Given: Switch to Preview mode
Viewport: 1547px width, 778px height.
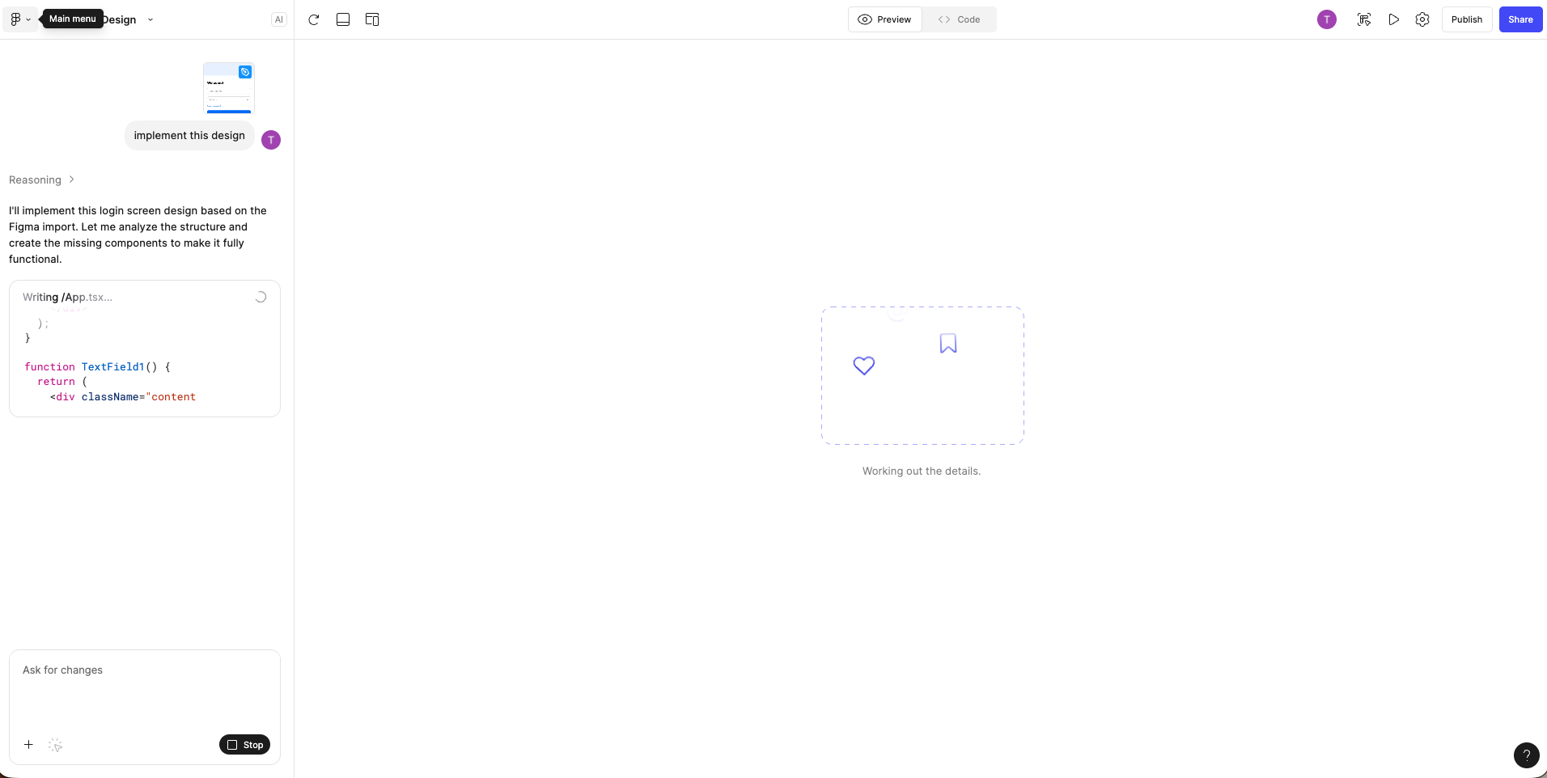Looking at the screenshot, I should coord(886,19).
